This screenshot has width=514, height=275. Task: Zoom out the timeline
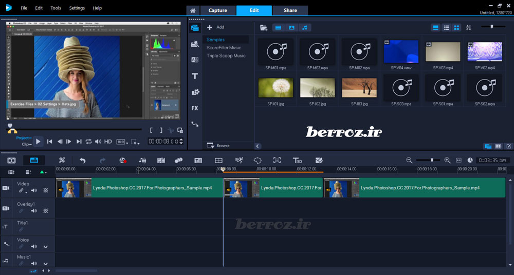[x=409, y=160]
